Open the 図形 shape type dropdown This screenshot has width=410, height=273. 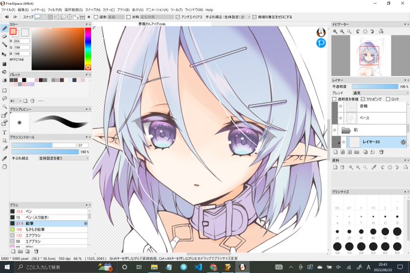coord(116,17)
